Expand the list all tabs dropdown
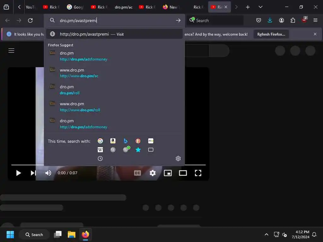Viewport: 323px width, 242px height. click(260, 7)
